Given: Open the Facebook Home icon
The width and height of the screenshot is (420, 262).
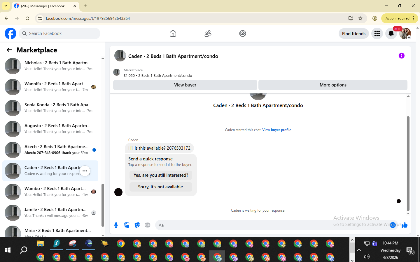Looking at the screenshot, I should click(173, 33).
